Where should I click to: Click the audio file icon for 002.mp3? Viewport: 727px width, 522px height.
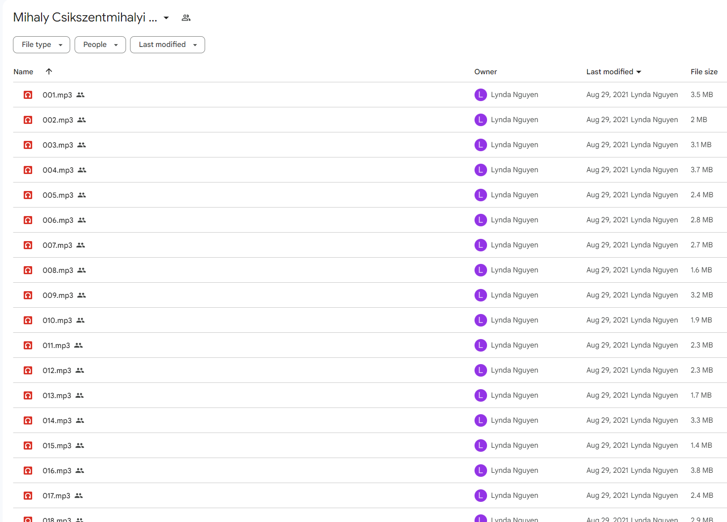[x=28, y=120]
